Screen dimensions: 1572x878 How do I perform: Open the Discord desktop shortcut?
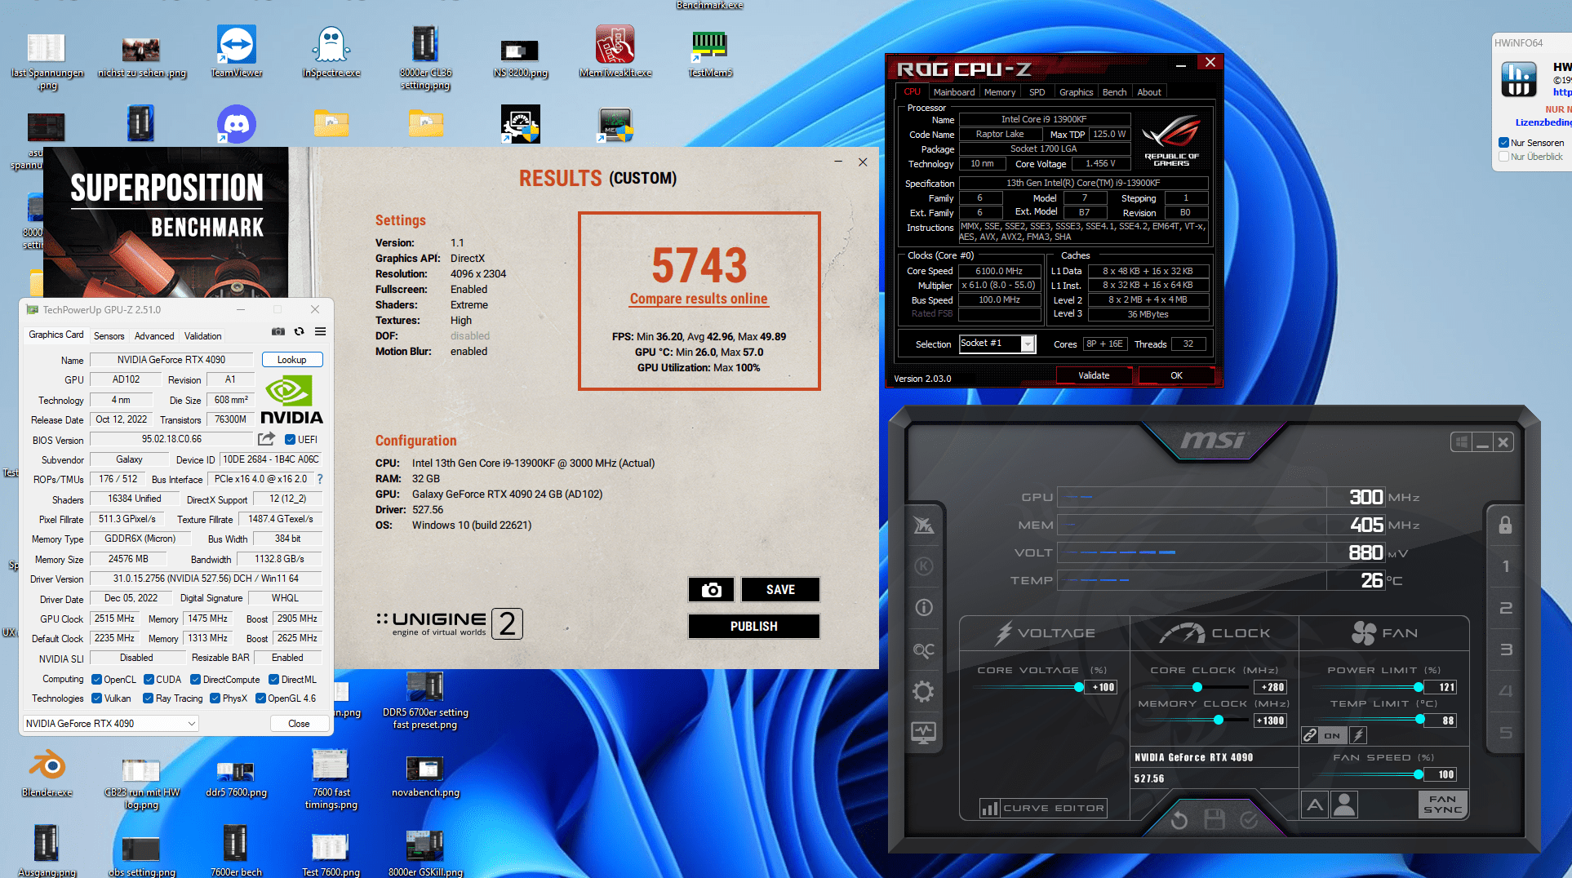click(237, 125)
